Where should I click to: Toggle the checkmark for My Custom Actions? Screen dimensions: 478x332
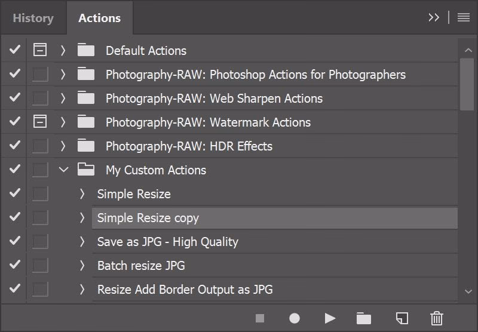[x=14, y=169]
